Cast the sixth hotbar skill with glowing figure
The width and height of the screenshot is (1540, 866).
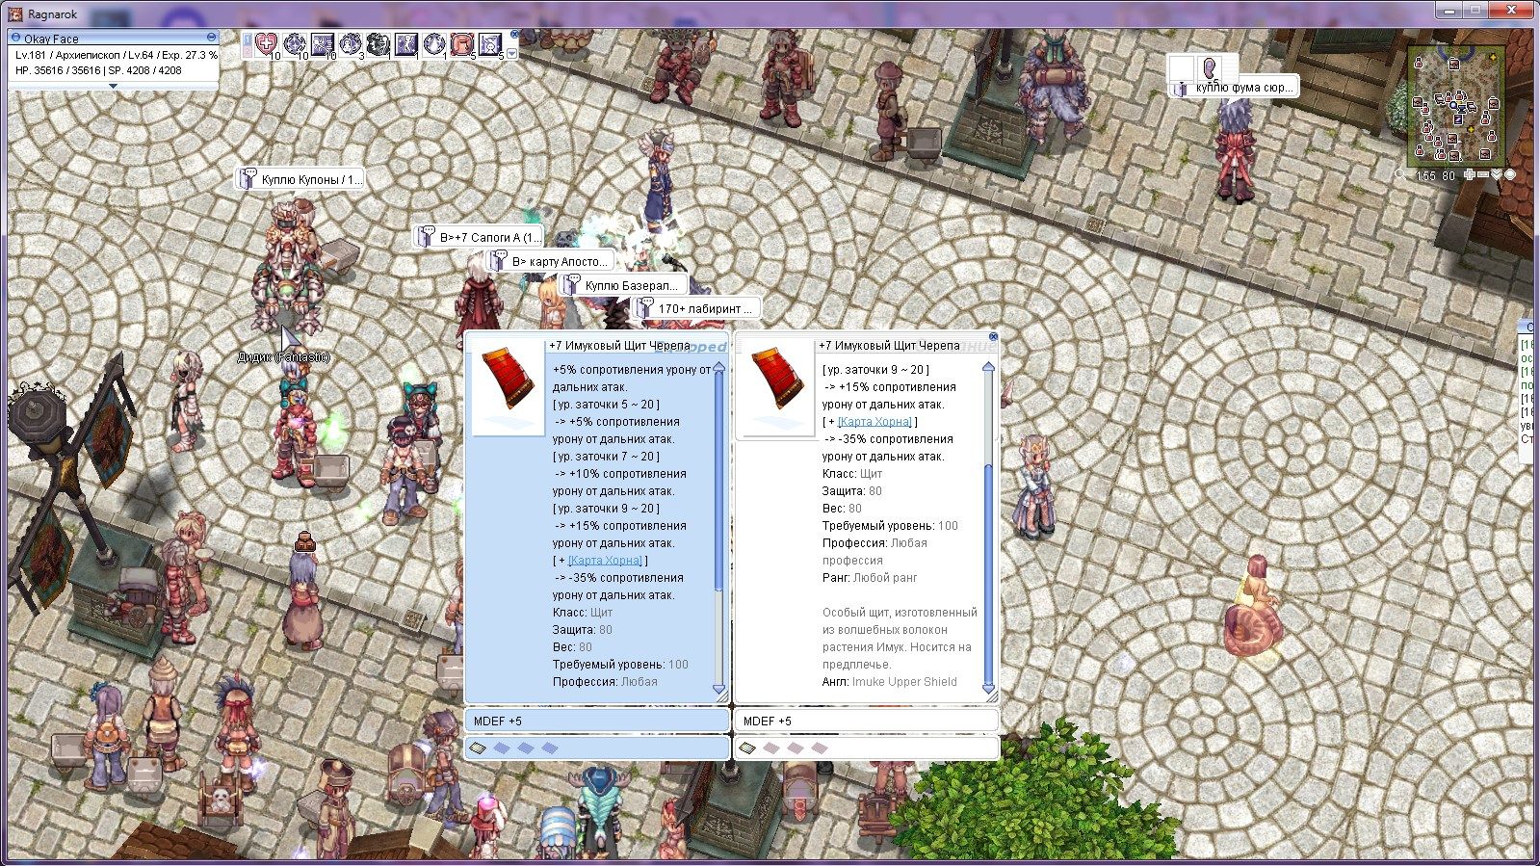pos(406,43)
